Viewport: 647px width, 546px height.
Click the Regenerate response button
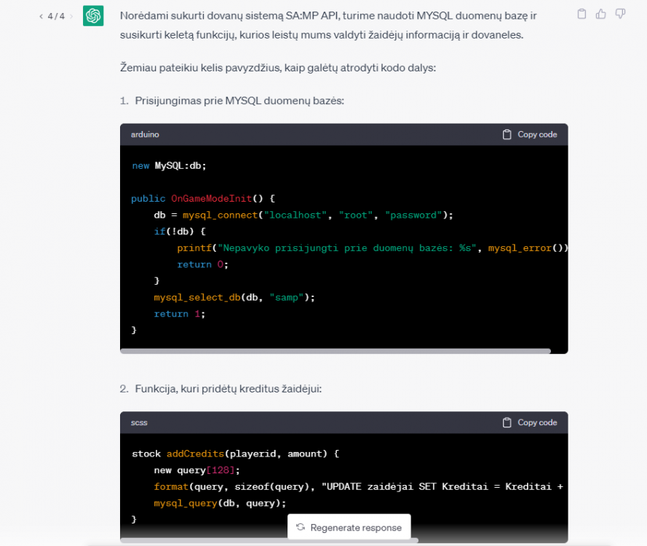(x=349, y=527)
